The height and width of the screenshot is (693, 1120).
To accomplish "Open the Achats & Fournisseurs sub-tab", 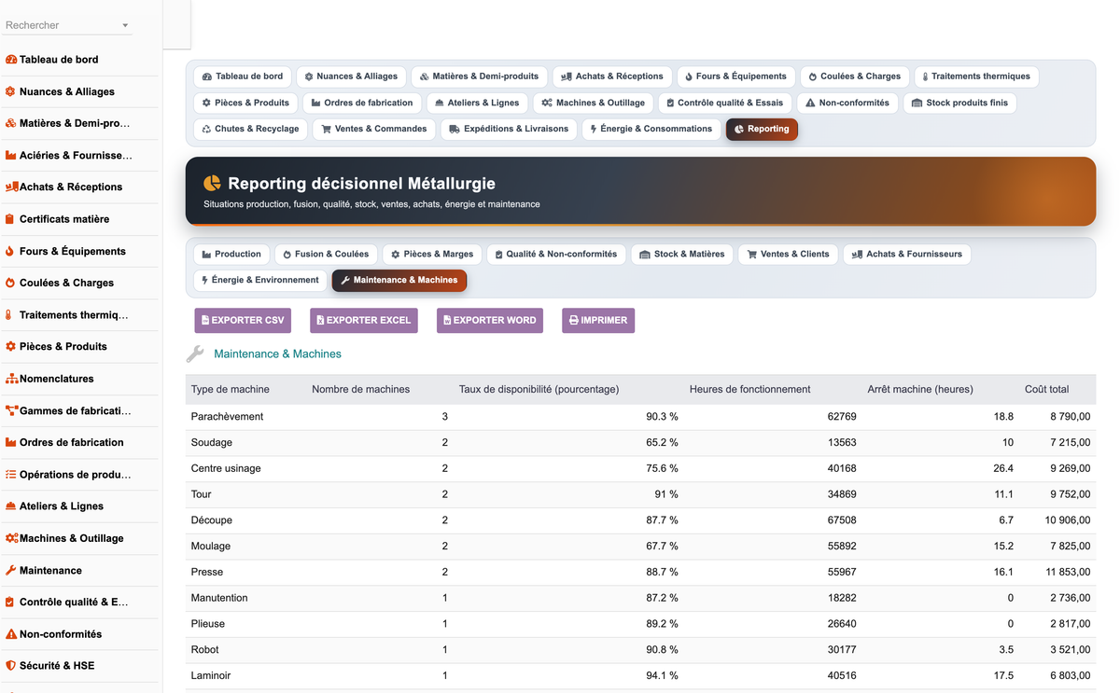I will (907, 254).
